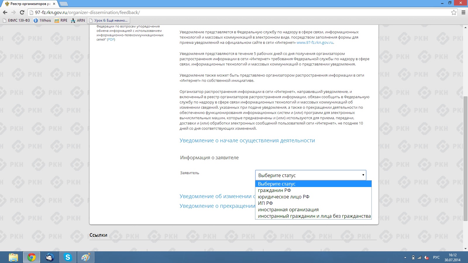The height and width of the screenshot is (263, 468).
Task: Open a new browser tab
Action: click(63, 4)
